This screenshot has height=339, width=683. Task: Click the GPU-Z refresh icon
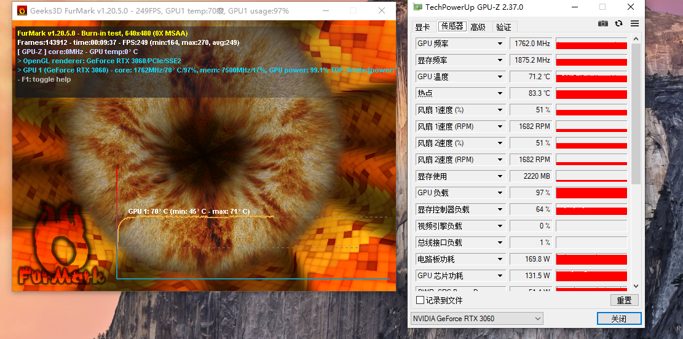618,23
